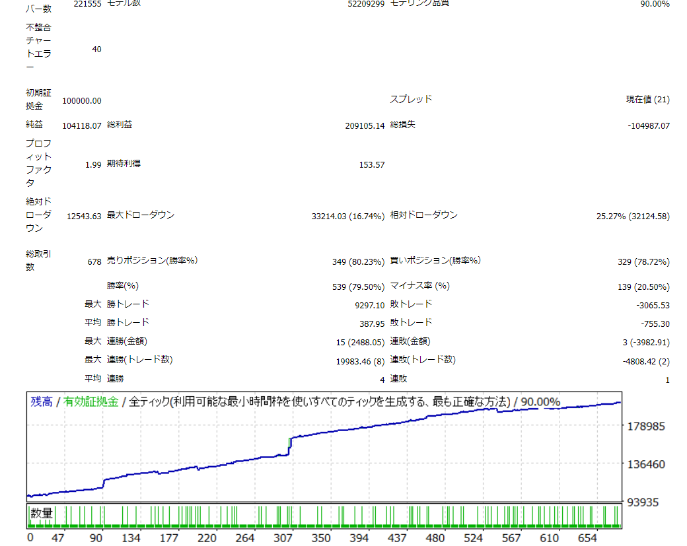
Task: Select the initial deposit value 100000.00
Action: point(82,100)
